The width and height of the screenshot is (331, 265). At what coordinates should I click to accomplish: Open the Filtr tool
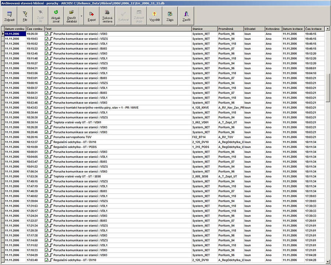point(25,16)
